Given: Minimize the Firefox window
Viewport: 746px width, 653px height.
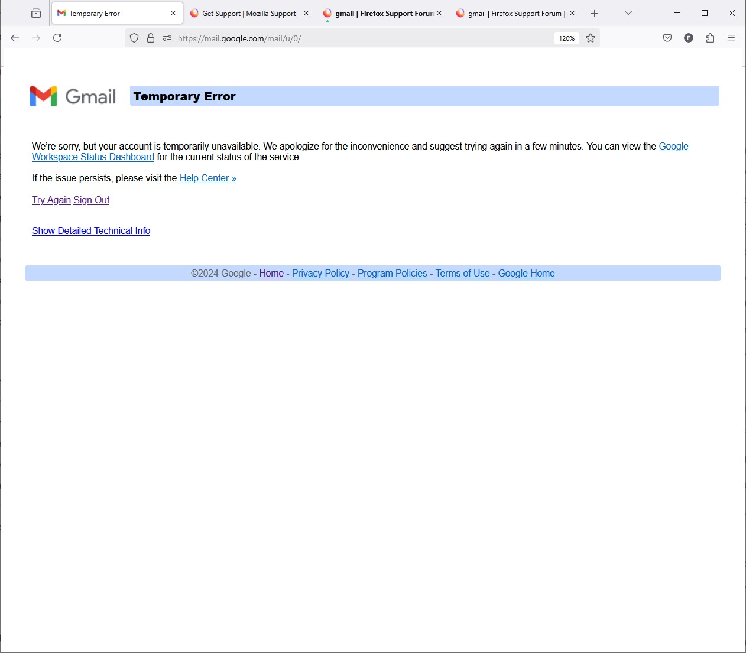Looking at the screenshot, I should 677,13.
